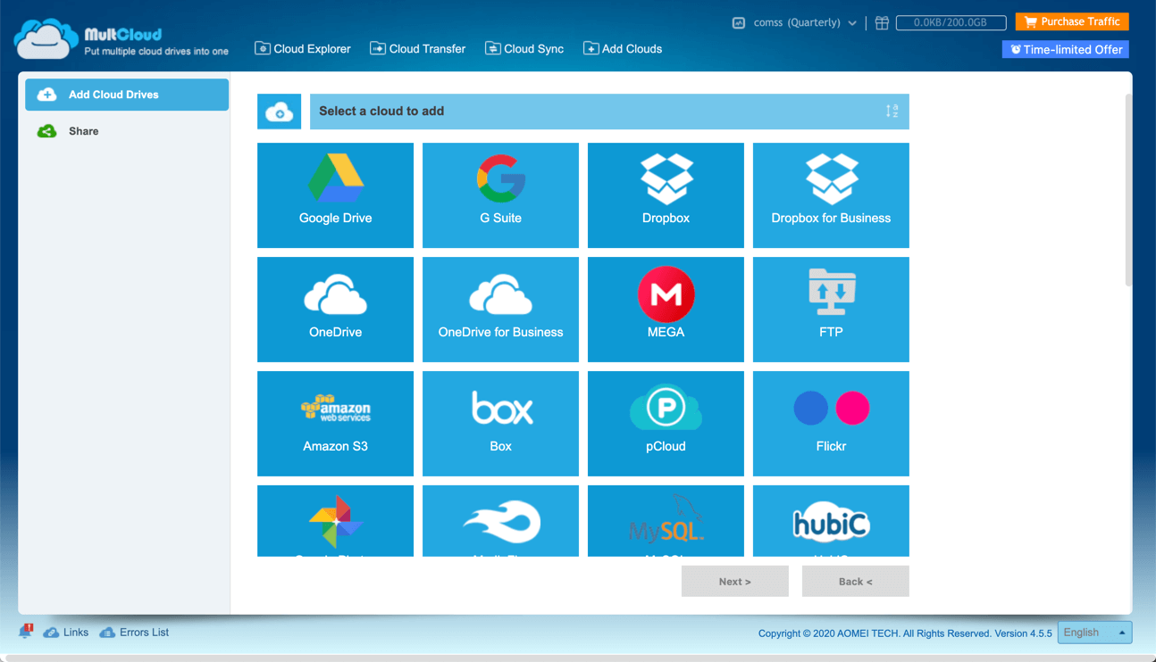Pick the Dropbox cloud tile
The image size is (1156, 662).
point(666,195)
